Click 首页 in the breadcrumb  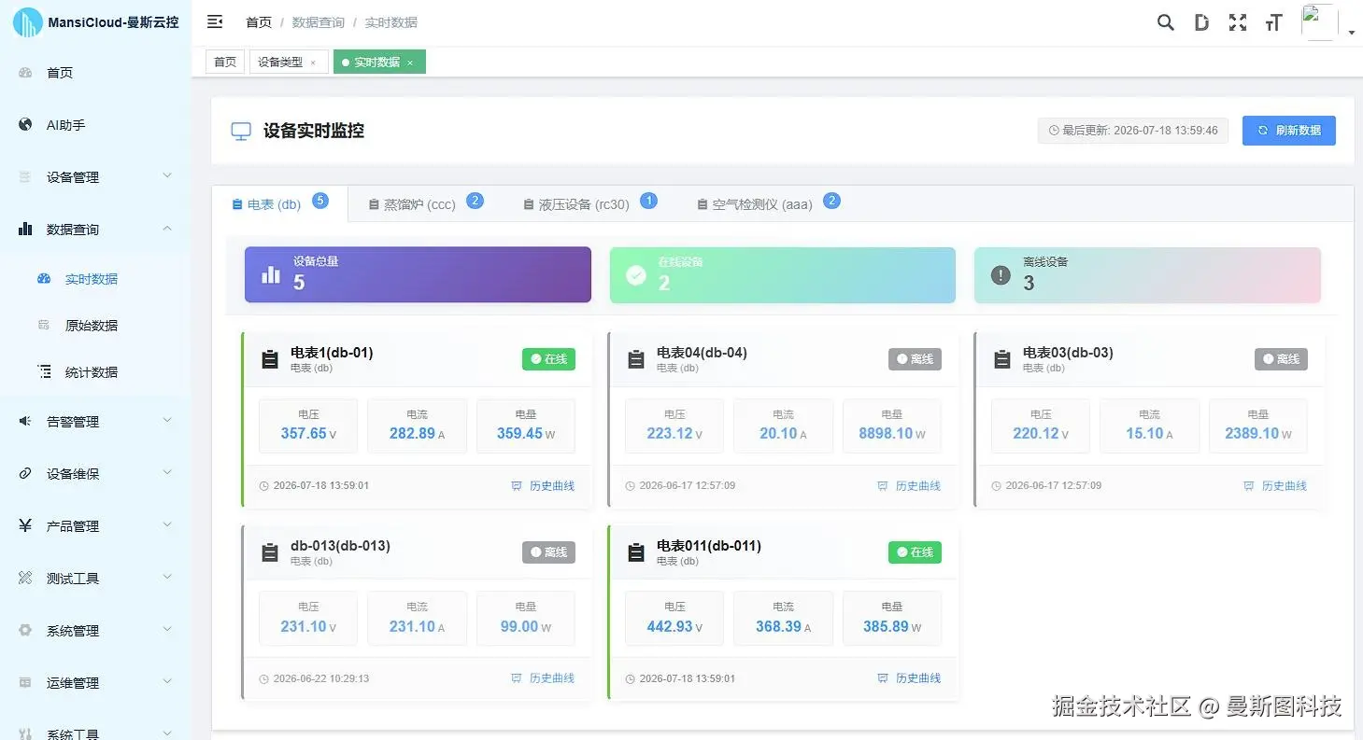click(x=259, y=22)
